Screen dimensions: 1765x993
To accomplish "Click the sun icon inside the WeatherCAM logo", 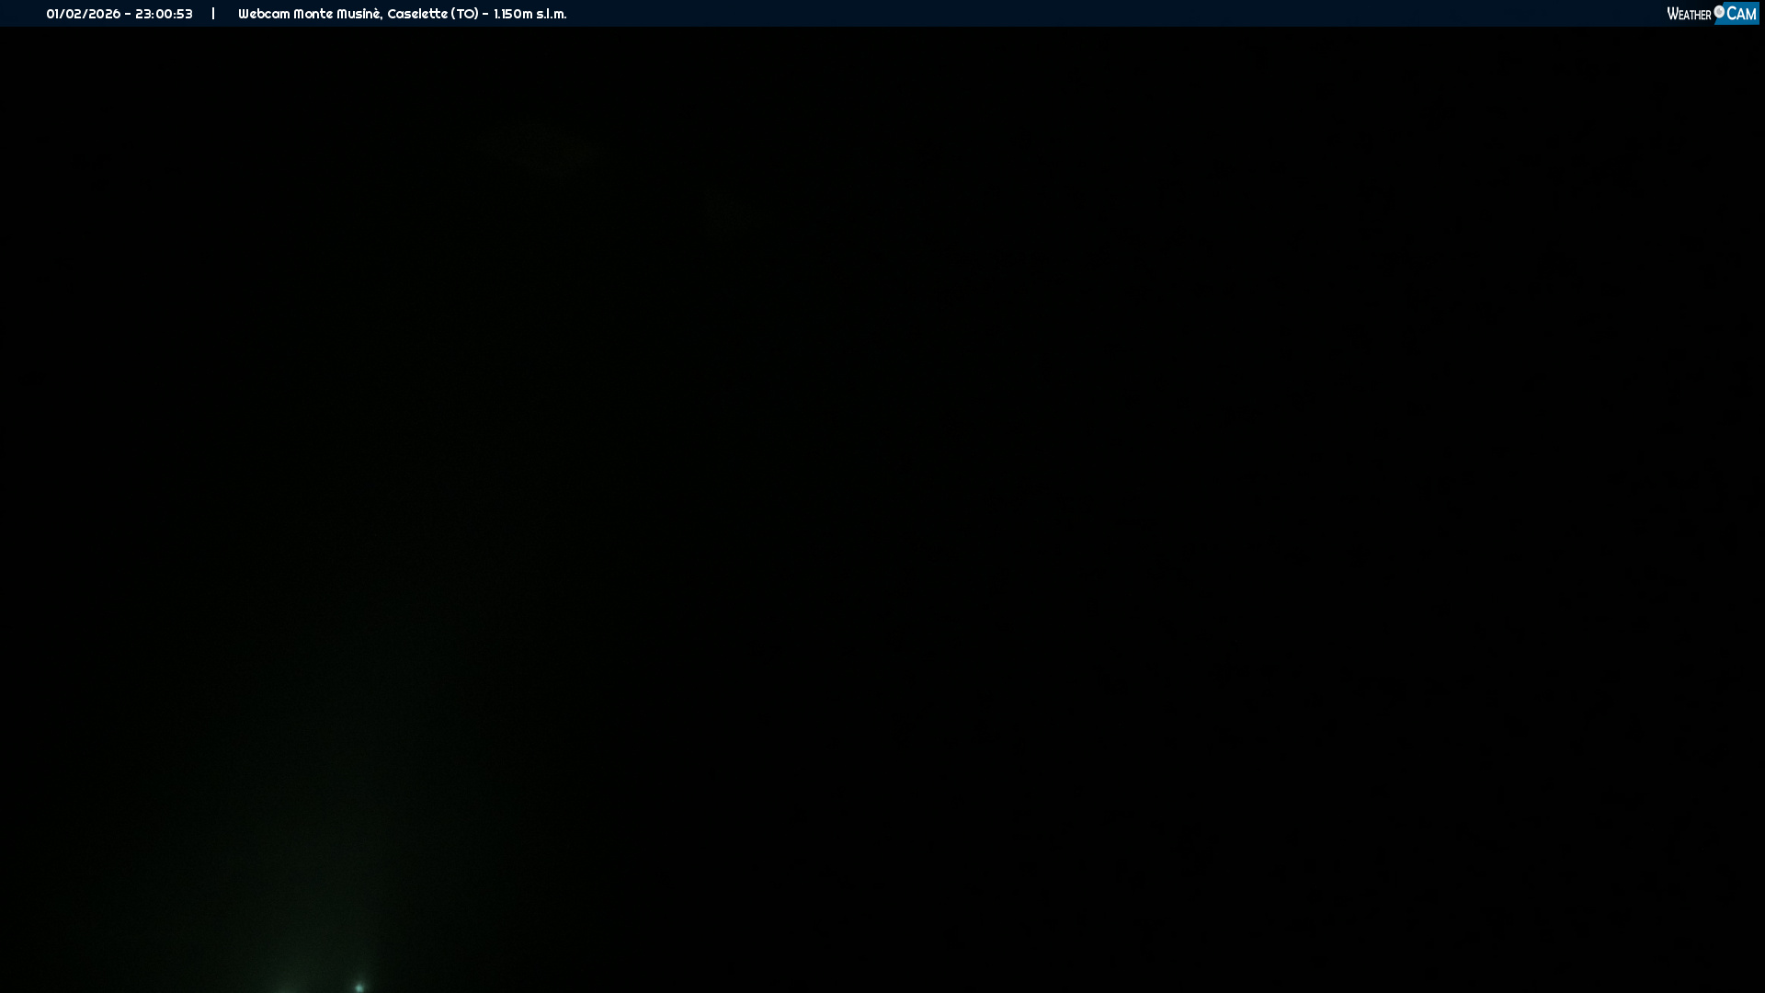I will point(1719,12).
